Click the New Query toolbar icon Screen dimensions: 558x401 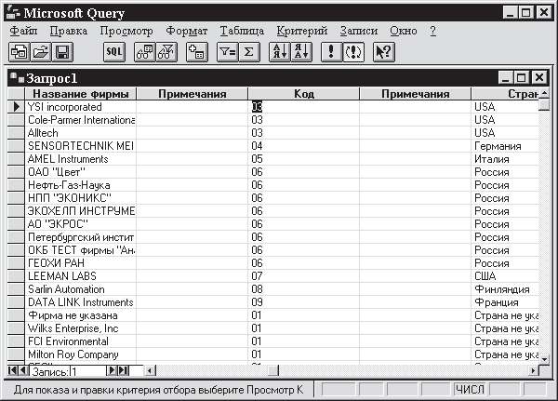click(x=19, y=53)
